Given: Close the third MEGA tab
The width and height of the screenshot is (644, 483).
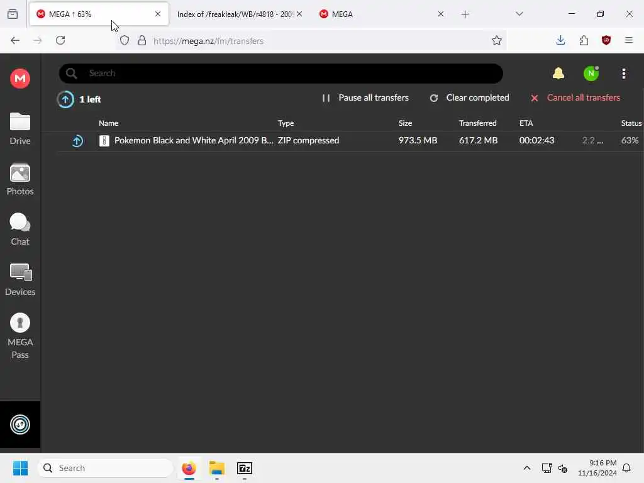Looking at the screenshot, I should click(441, 14).
